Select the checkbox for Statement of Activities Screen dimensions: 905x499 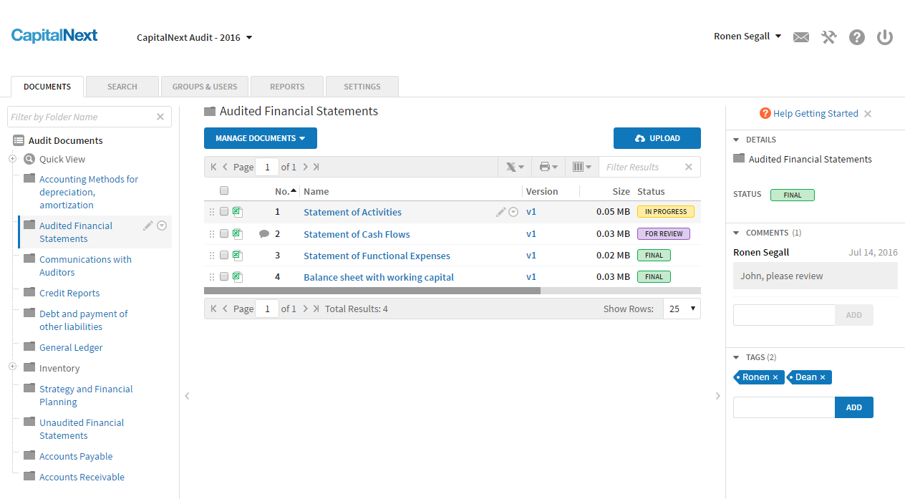tap(224, 211)
